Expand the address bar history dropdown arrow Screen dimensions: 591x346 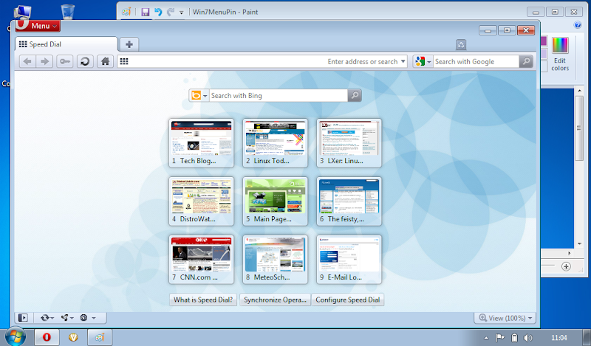[403, 61]
